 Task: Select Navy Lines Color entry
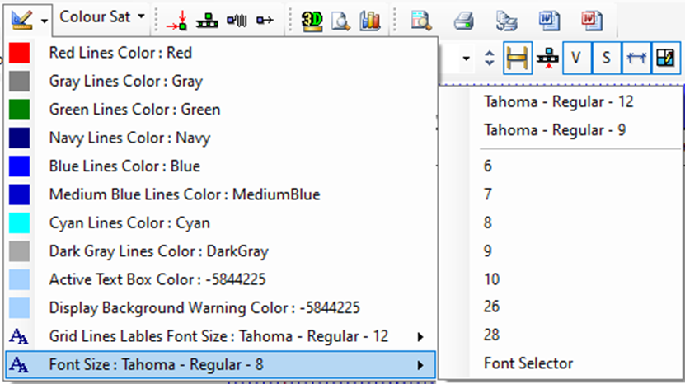click(221, 138)
